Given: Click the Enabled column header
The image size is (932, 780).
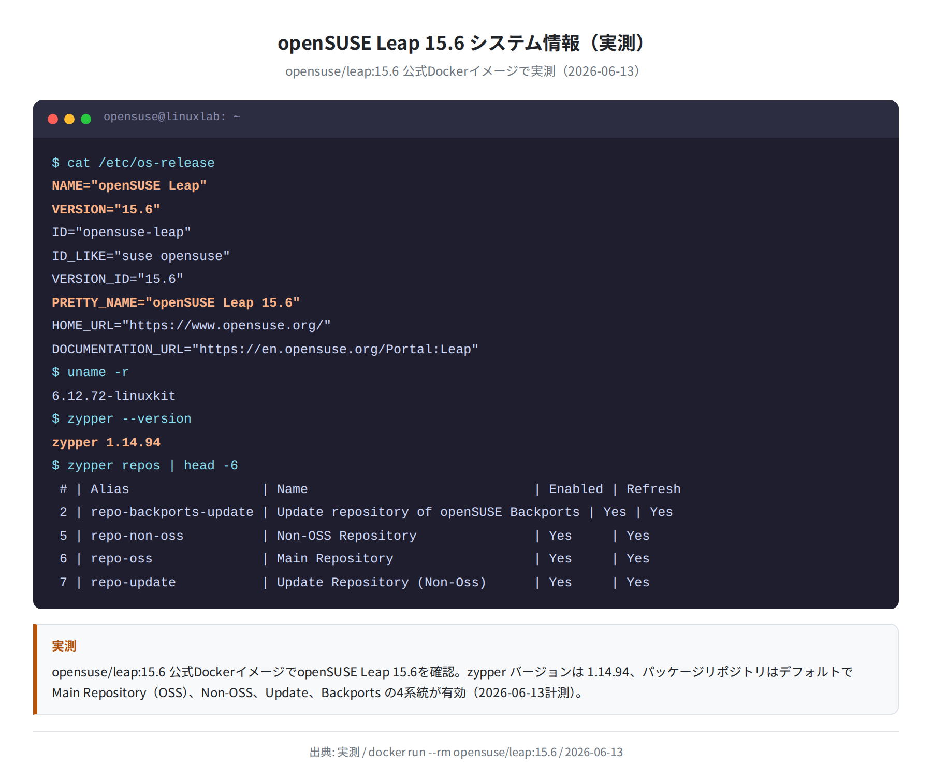Looking at the screenshot, I should coord(576,489).
